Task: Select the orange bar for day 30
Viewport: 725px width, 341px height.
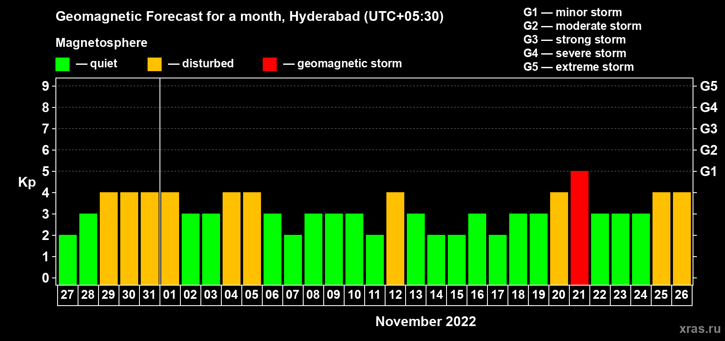Action: tap(129, 238)
